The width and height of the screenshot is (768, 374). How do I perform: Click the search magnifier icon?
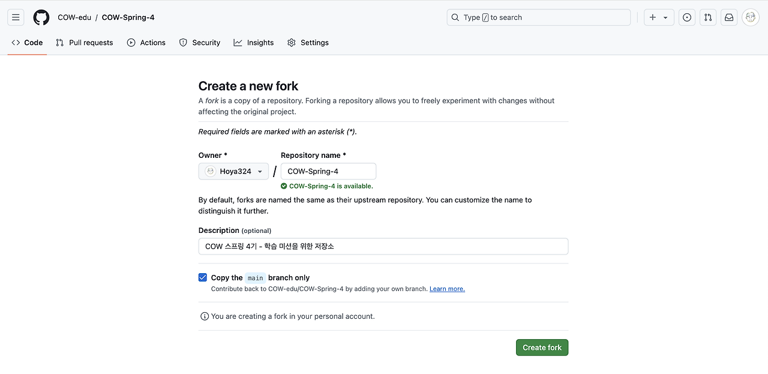455,17
